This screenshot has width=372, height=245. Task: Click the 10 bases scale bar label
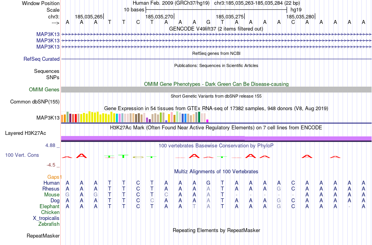coord(134,10)
